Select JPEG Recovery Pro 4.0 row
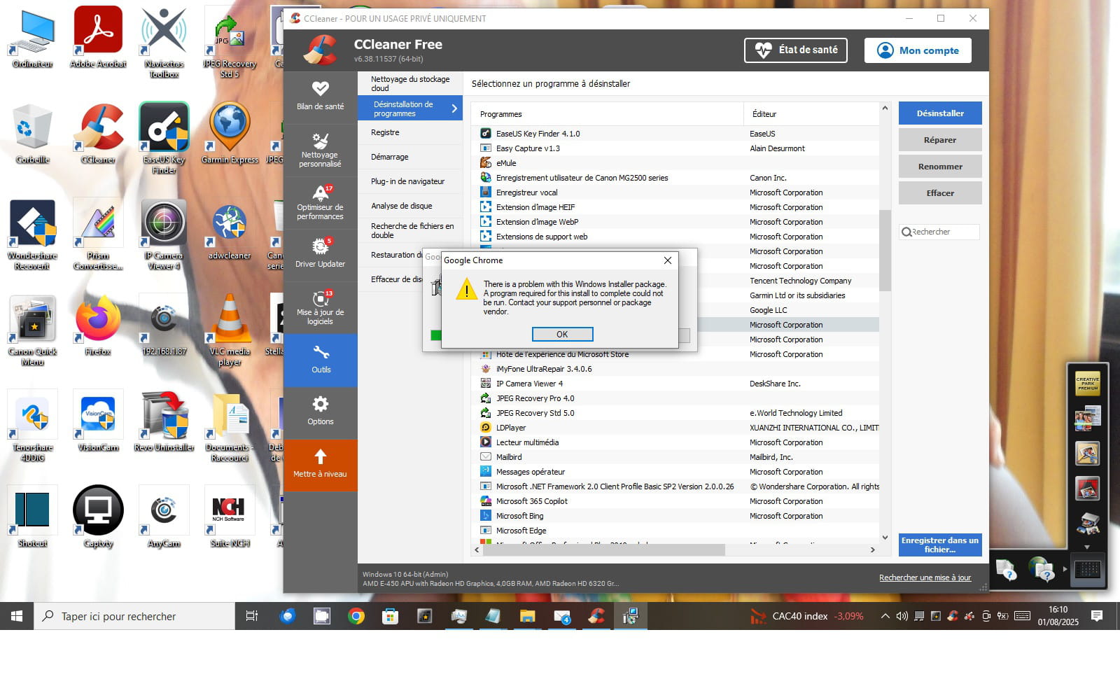 (x=675, y=398)
